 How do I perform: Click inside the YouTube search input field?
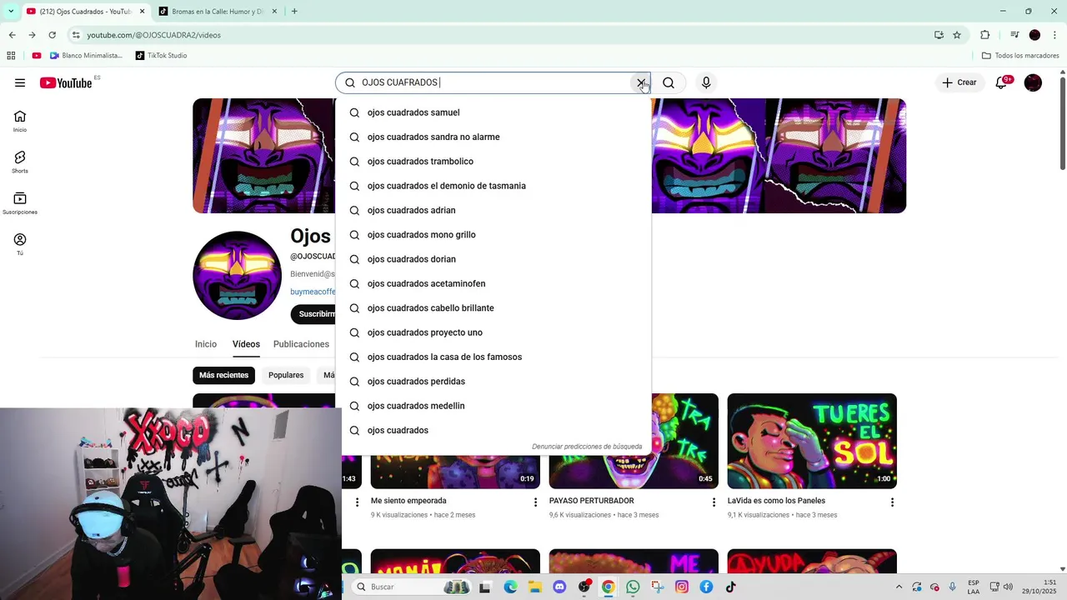[492, 82]
